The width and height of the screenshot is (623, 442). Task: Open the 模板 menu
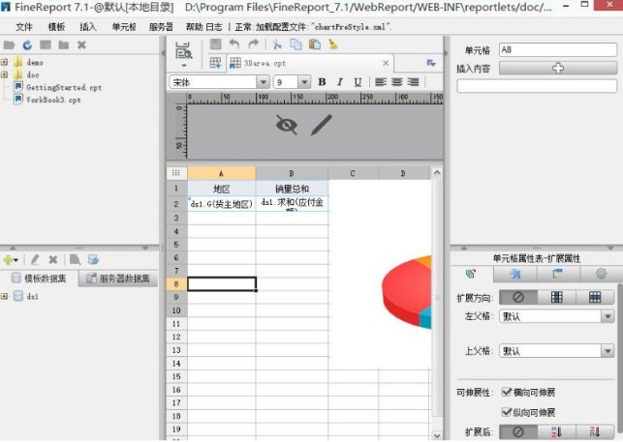click(56, 27)
